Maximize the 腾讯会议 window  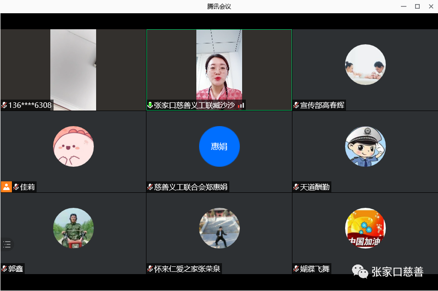pos(417,6)
